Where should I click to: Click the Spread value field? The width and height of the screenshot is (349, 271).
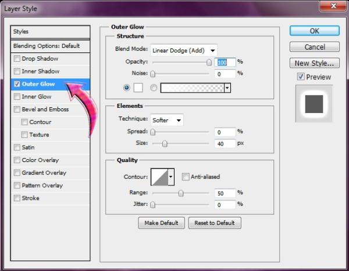[x=225, y=132]
